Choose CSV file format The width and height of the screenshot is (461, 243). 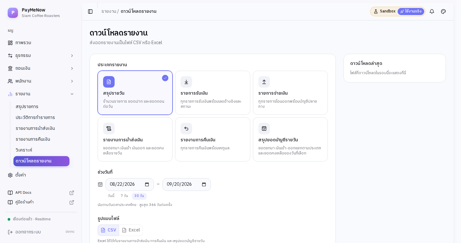click(x=109, y=230)
